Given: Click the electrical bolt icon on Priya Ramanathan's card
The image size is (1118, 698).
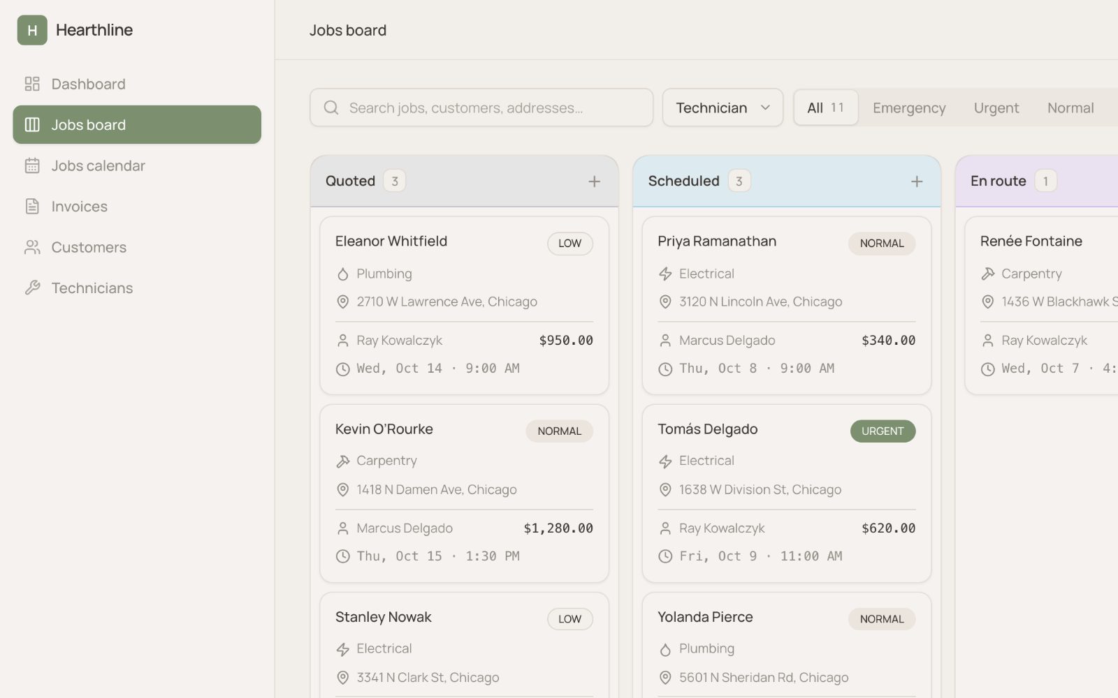Looking at the screenshot, I should [665, 274].
